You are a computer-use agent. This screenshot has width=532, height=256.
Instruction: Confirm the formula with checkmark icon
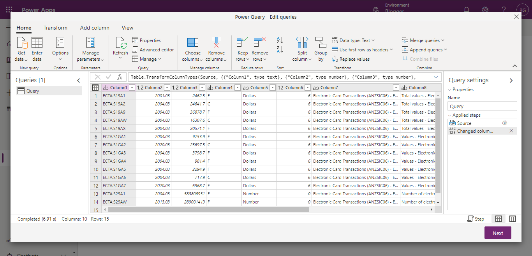[x=109, y=77]
